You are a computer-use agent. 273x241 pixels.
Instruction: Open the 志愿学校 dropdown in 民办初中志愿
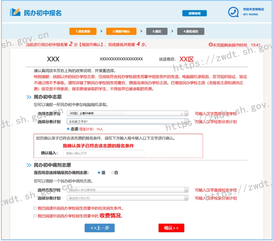tap(186, 114)
